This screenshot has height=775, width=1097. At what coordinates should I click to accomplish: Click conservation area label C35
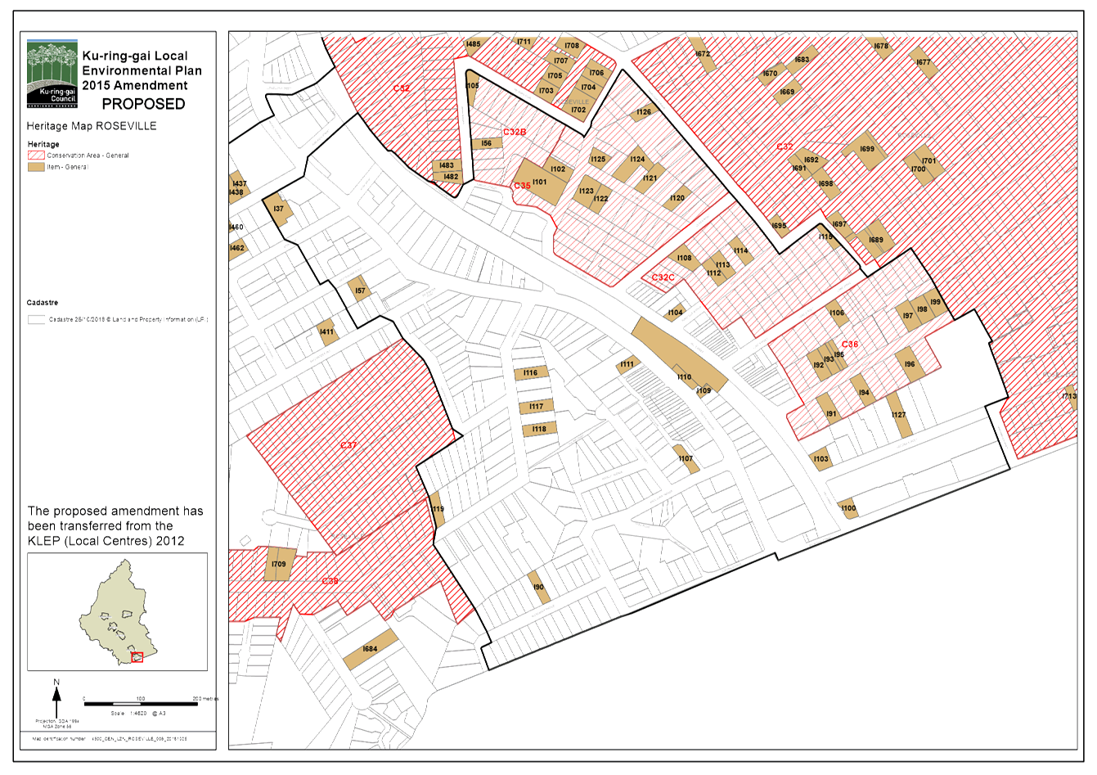point(522,186)
